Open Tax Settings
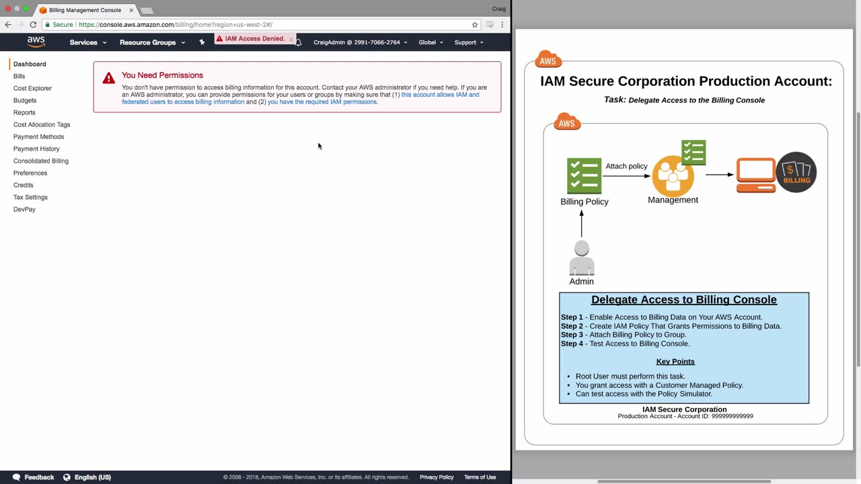This screenshot has height=484, width=861. (30, 197)
